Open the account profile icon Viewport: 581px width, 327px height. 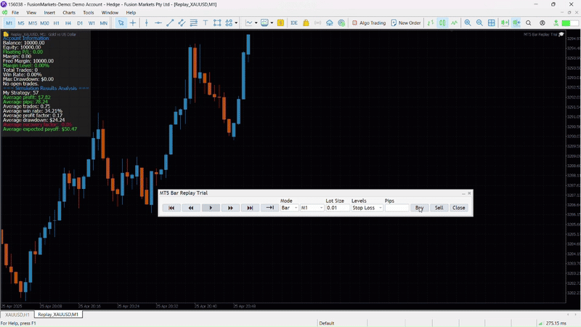pyautogui.click(x=543, y=23)
